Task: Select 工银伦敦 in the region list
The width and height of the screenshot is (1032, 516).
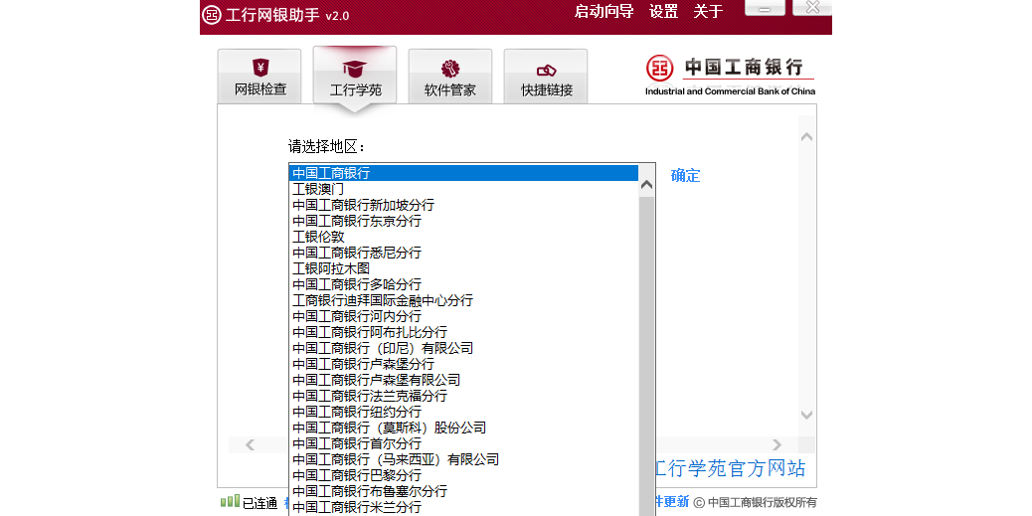Action: coord(463,237)
